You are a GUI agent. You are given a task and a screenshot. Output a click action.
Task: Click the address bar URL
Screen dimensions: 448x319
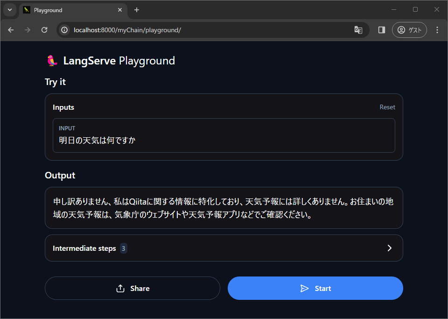point(127,30)
